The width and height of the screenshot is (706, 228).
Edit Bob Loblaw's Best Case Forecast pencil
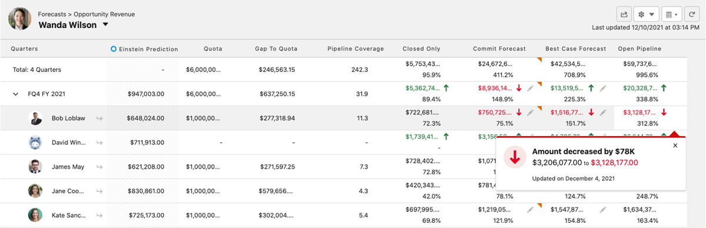click(602, 112)
